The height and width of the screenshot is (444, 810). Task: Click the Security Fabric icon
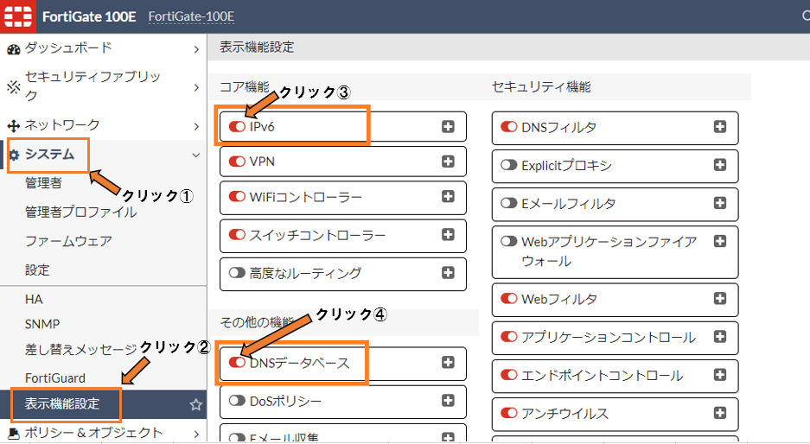coord(14,87)
